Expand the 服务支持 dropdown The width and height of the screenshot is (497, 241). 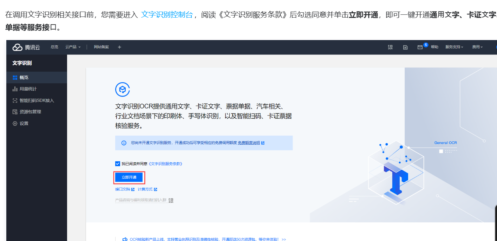pyautogui.click(x=454, y=47)
